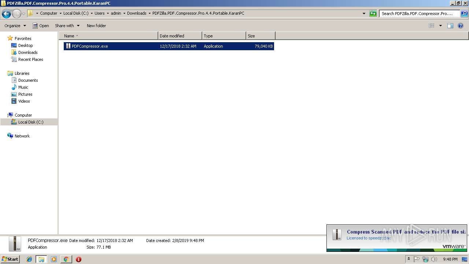
Task: Click the Users breadcrumb segment
Action: pyautogui.click(x=99, y=13)
